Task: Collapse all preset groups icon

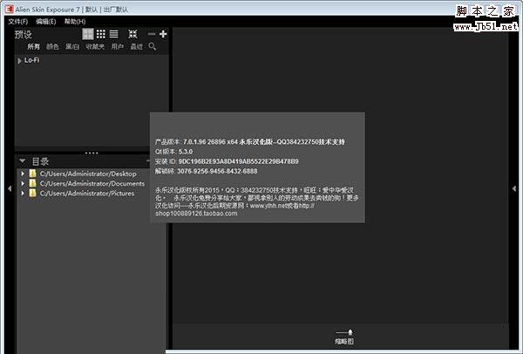Action: point(132,34)
